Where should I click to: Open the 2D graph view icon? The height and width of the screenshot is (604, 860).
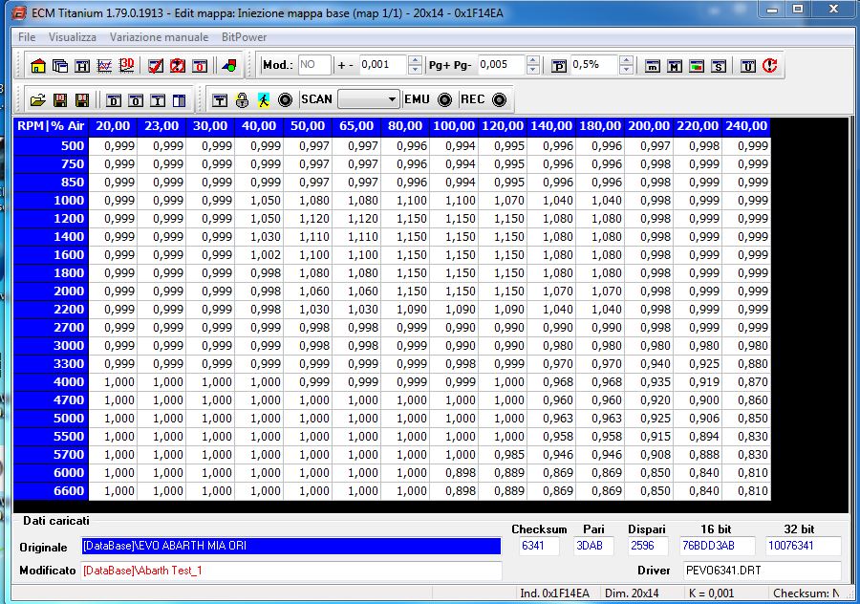tap(104, 66)
